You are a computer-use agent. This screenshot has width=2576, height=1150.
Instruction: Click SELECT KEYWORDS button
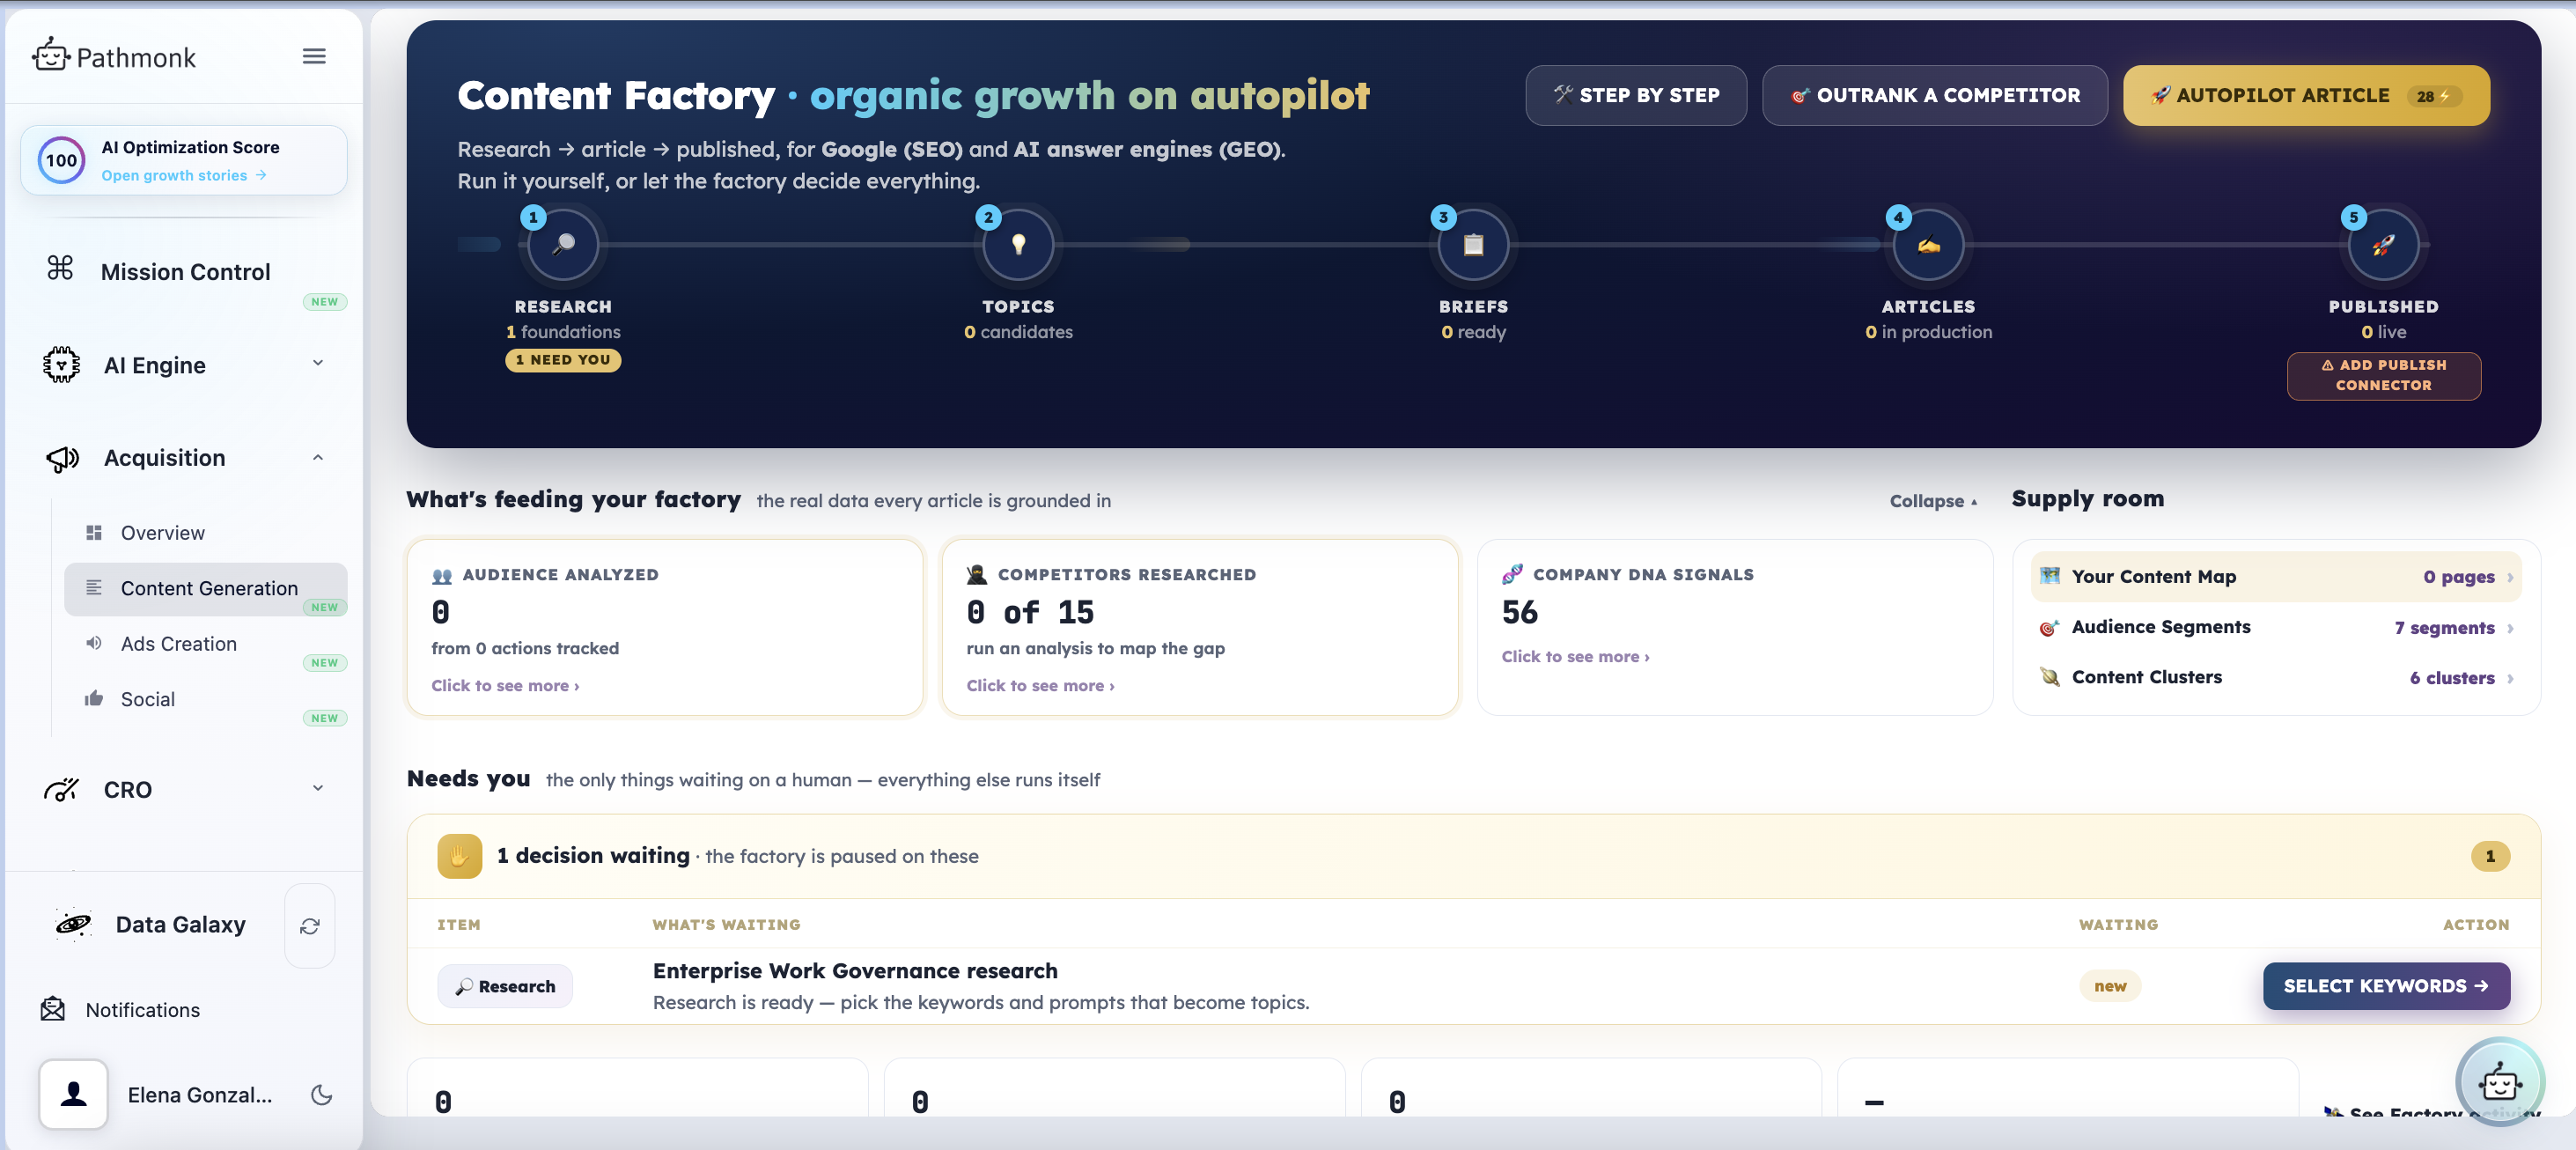click(2386, 986)
